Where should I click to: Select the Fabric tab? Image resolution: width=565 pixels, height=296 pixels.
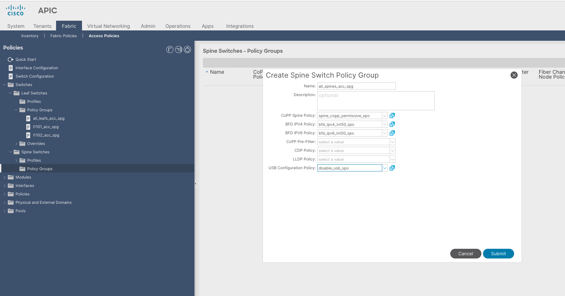pyautogui.click(x=69, y=26)
